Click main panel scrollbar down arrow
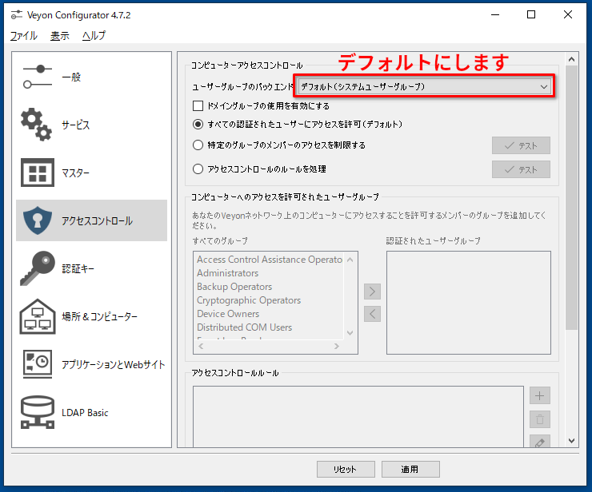This screenshot has height=492, width=592. 572,440
